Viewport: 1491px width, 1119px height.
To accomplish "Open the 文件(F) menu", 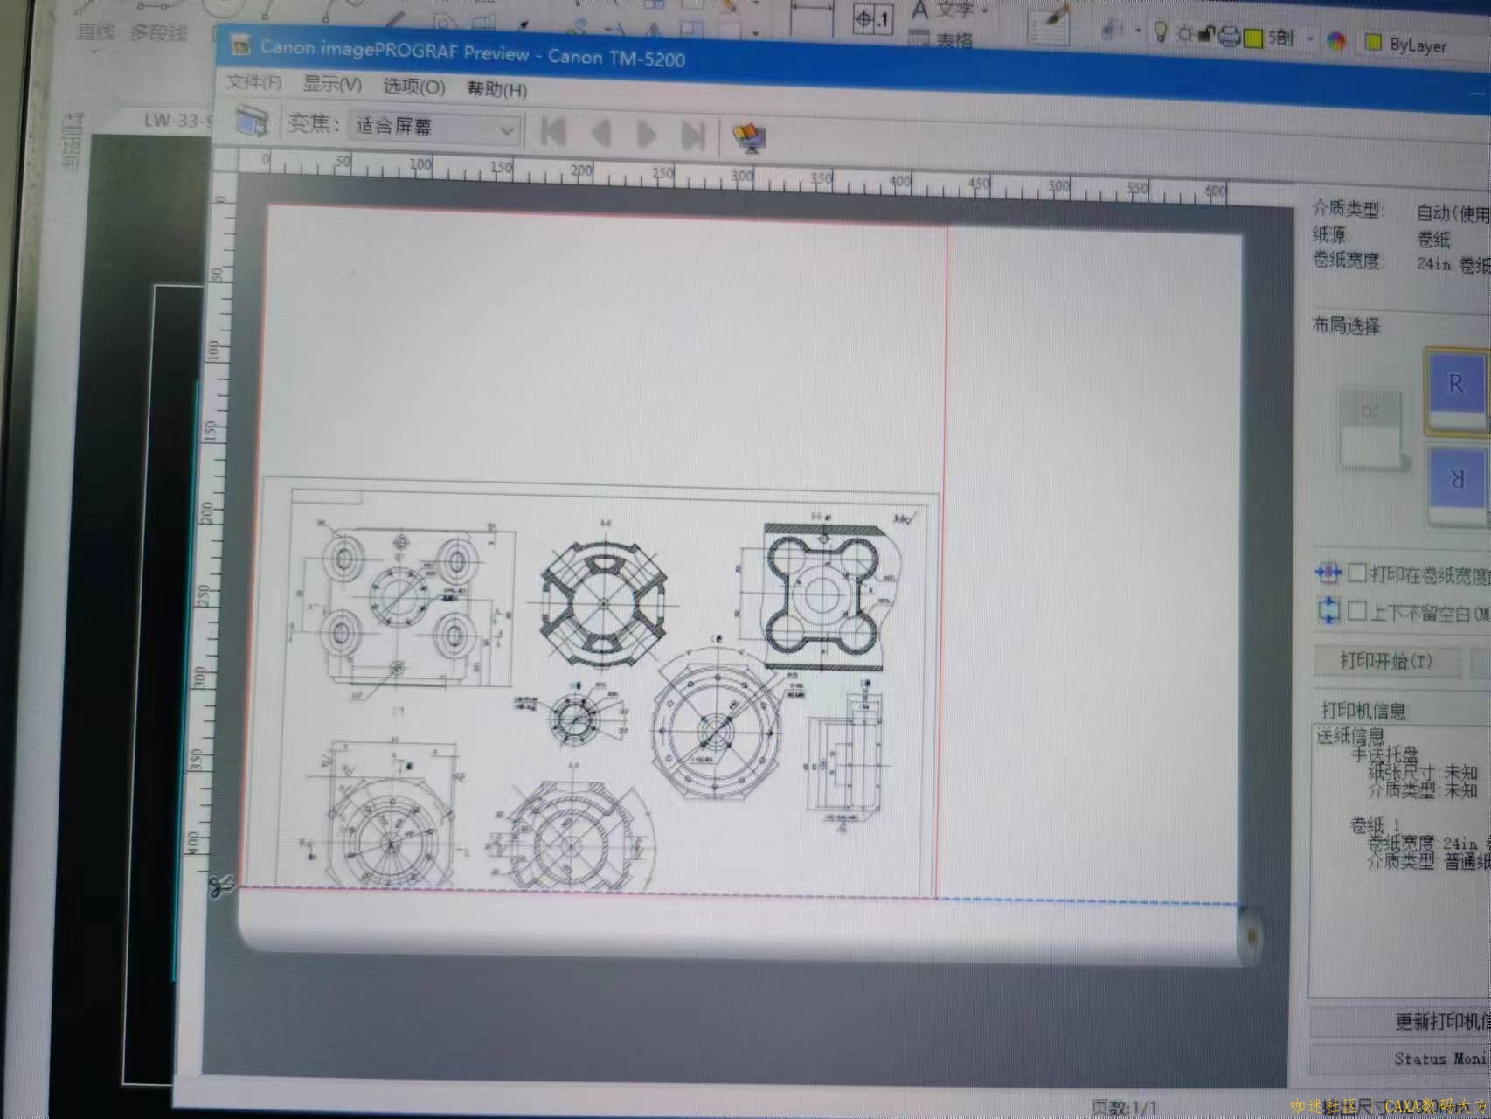I will tap(253, 82).
